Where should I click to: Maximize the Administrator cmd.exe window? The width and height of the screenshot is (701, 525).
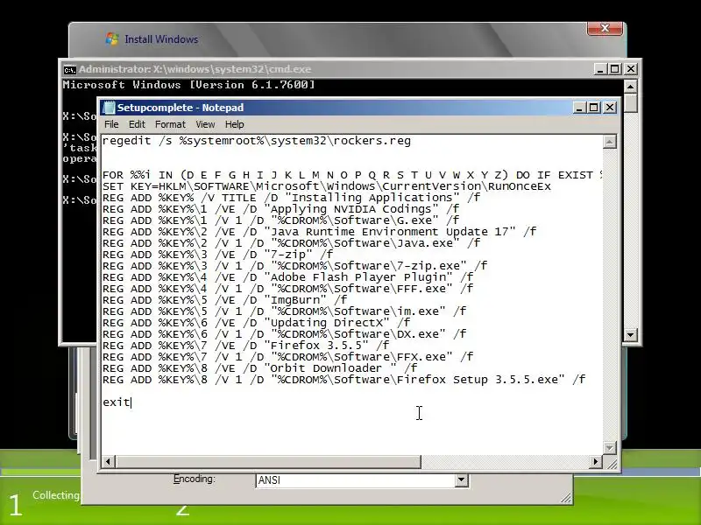click(x=615, y=69)
